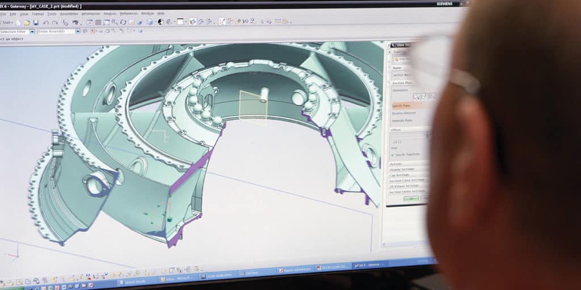581x290 pixels.
Task: Activate the Rotate view tool
Action: [123, 22]
